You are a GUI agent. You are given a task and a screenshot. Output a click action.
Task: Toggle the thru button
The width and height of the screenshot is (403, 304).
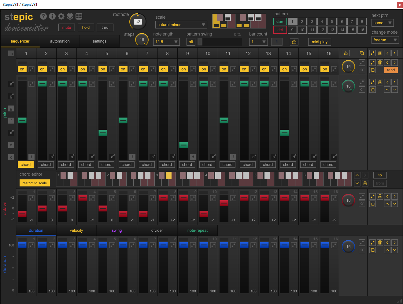pyautogui.click(x=105, y=28)
